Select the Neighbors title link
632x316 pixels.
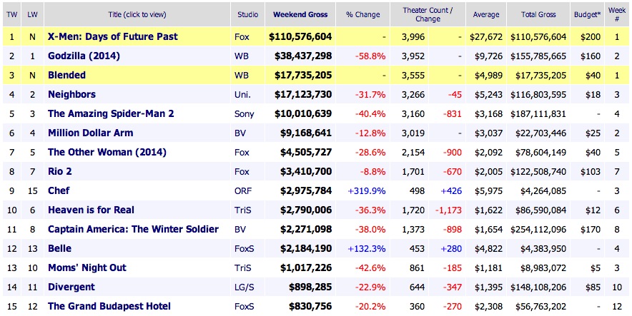(71, 94)
